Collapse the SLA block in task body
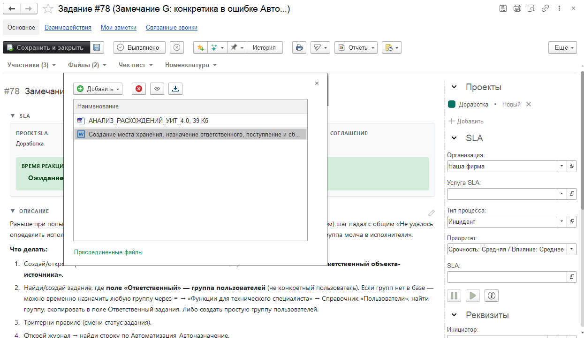 tap(13, 116)
